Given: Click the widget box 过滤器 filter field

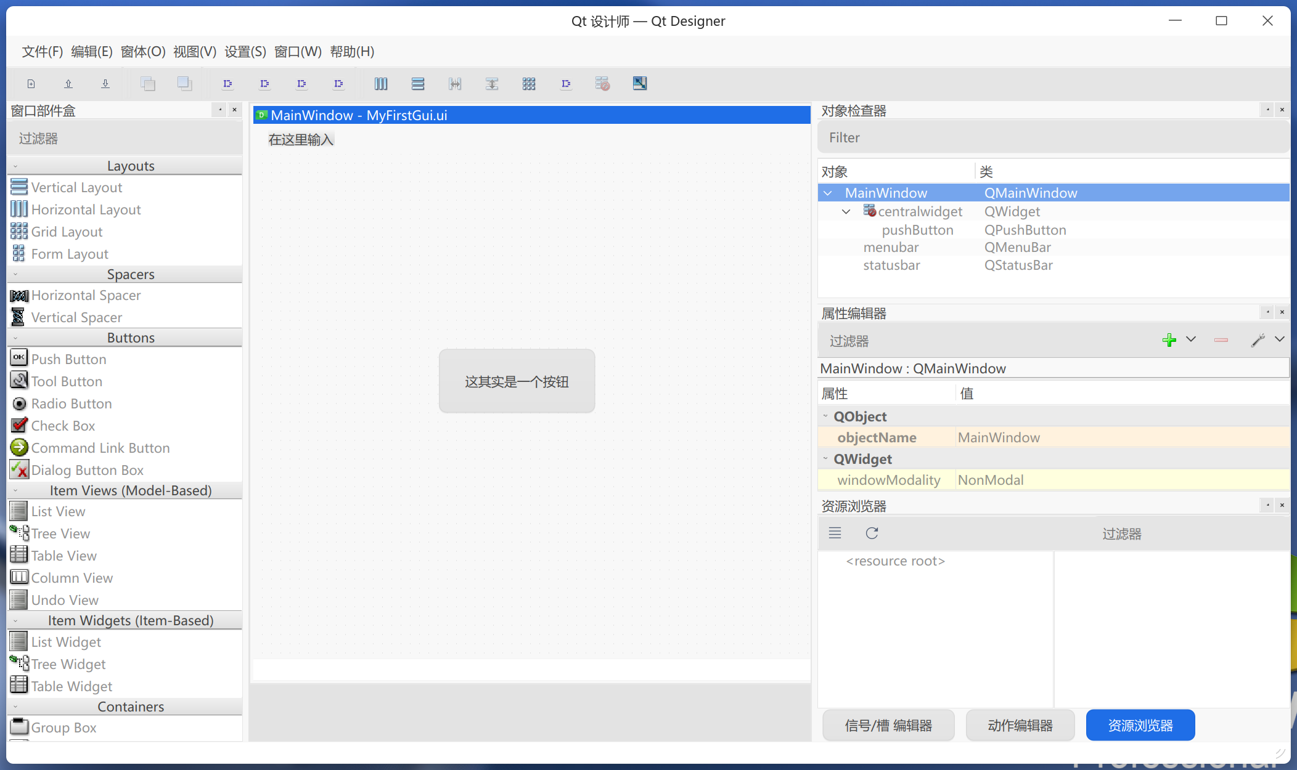Looking at the screenshot, I should (125, 139).
